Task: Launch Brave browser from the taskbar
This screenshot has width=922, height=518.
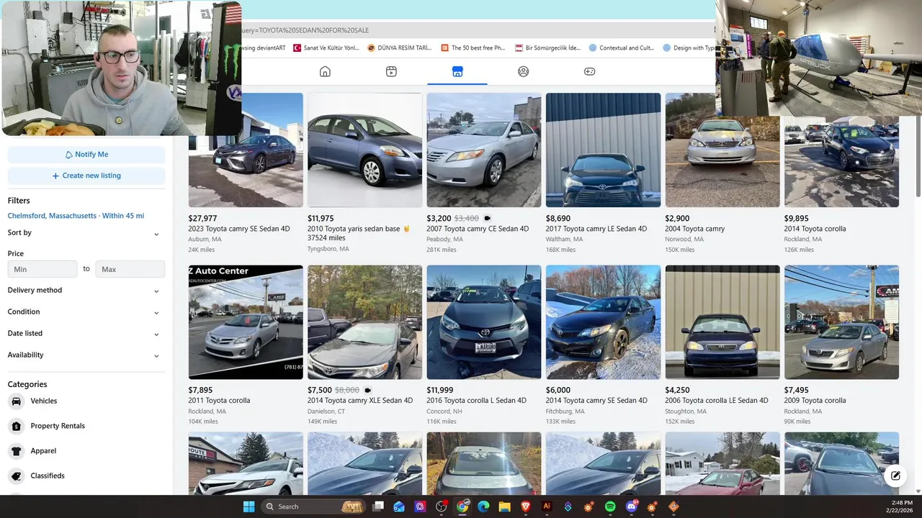Action: click(526, 506)
